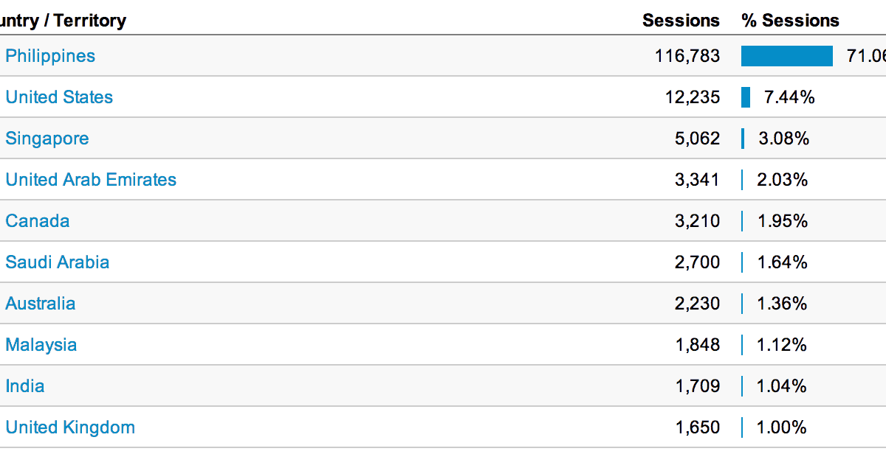Click the Philippines percentage bar

pos(787,56)
